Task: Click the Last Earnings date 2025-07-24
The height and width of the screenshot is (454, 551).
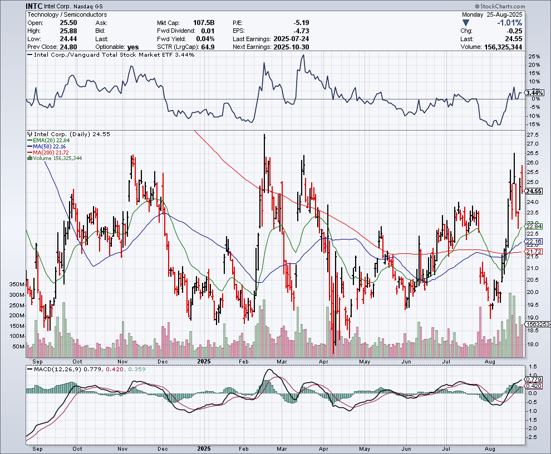Action: (291, 39)
